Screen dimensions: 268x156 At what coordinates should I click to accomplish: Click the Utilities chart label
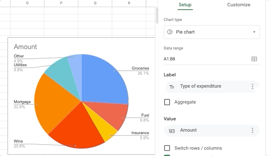pyautogui.click(x=20, y=65)
